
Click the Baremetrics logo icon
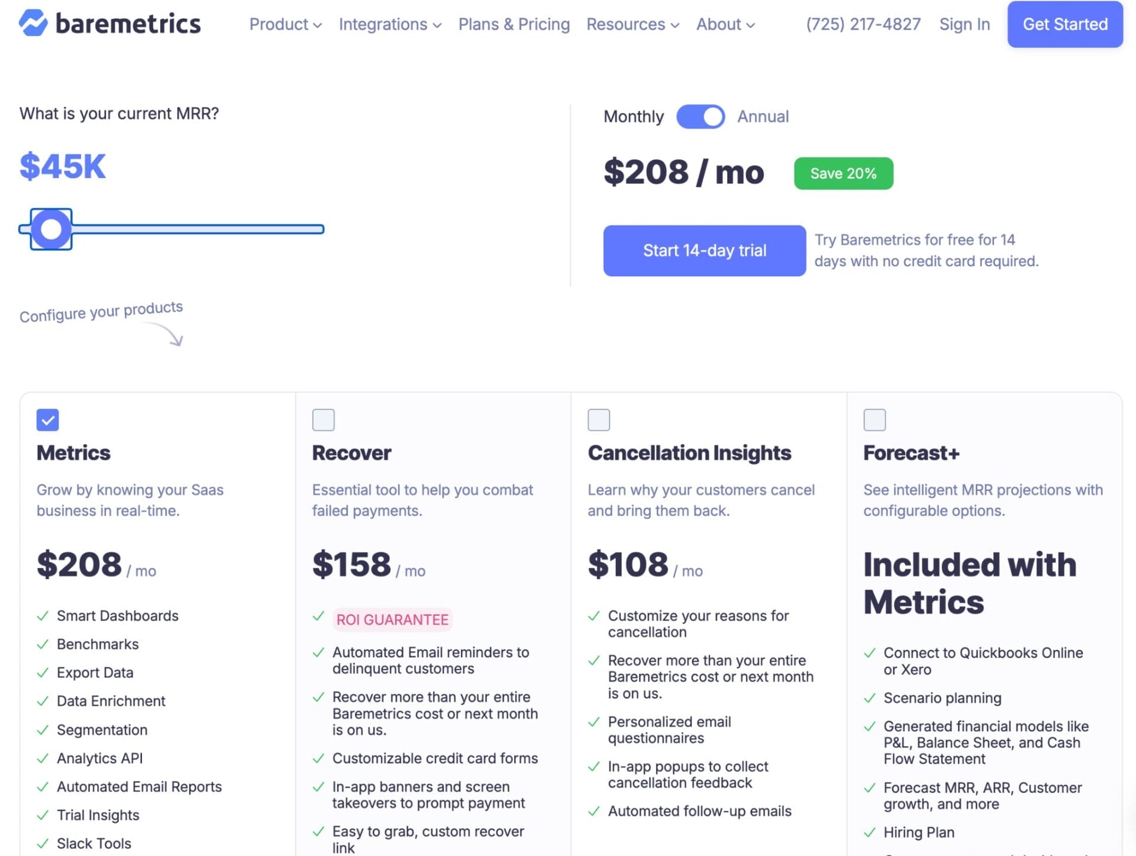point(34,24)
